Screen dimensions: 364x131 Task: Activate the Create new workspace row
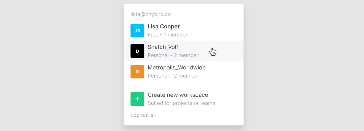tap(183, 99)
